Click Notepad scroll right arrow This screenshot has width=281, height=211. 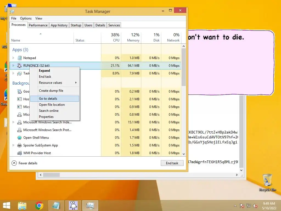[237, 175]
